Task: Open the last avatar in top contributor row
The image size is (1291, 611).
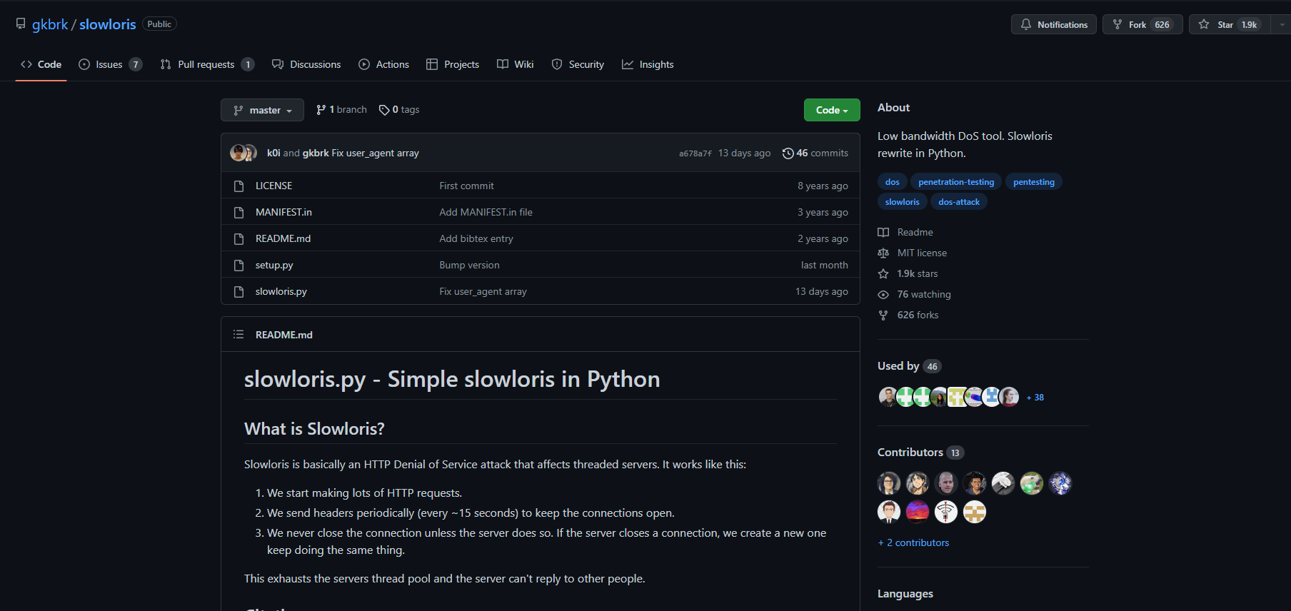Action: (1060, 483)
